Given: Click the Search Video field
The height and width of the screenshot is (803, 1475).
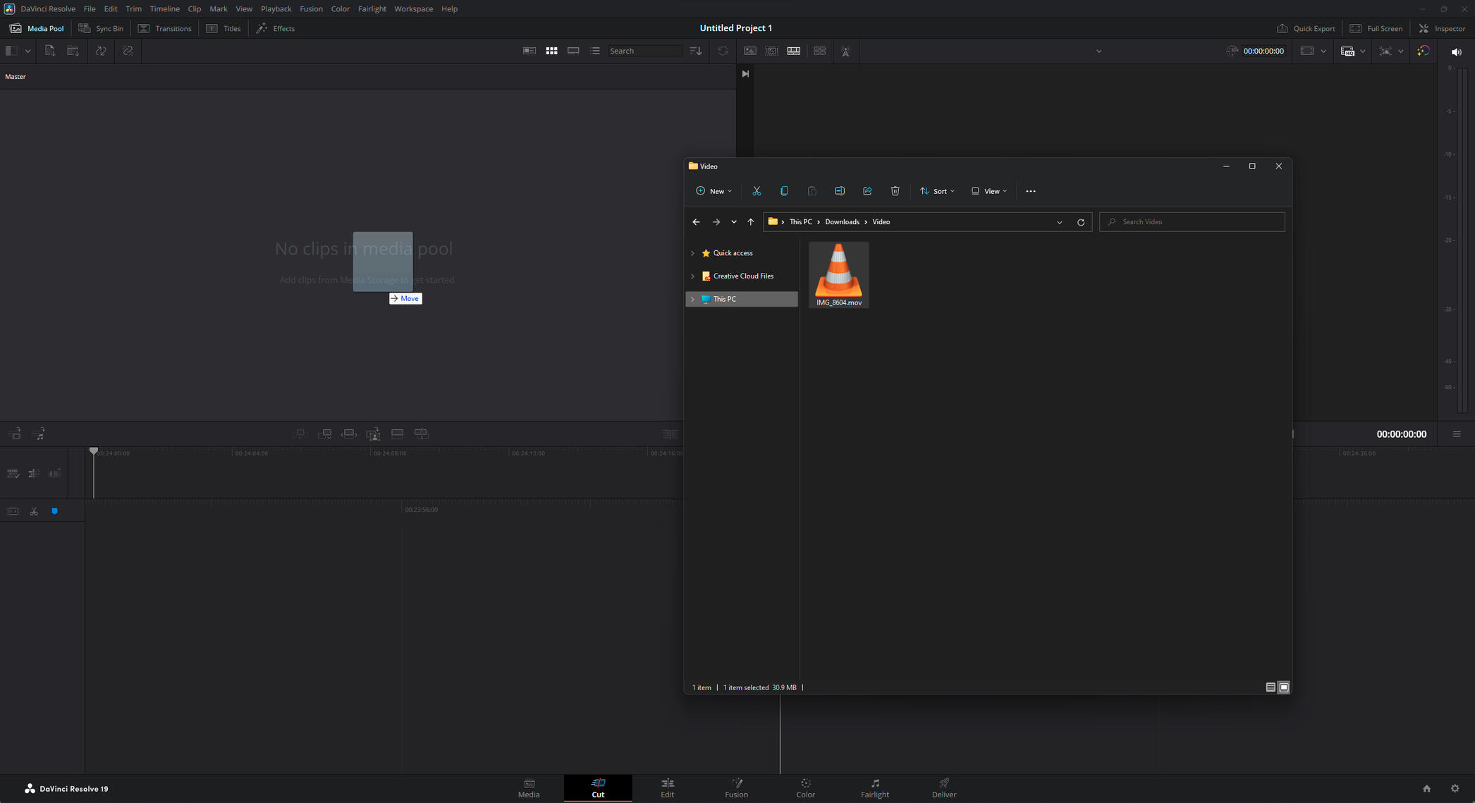Looking at the screenshot, I should 1192,222.
